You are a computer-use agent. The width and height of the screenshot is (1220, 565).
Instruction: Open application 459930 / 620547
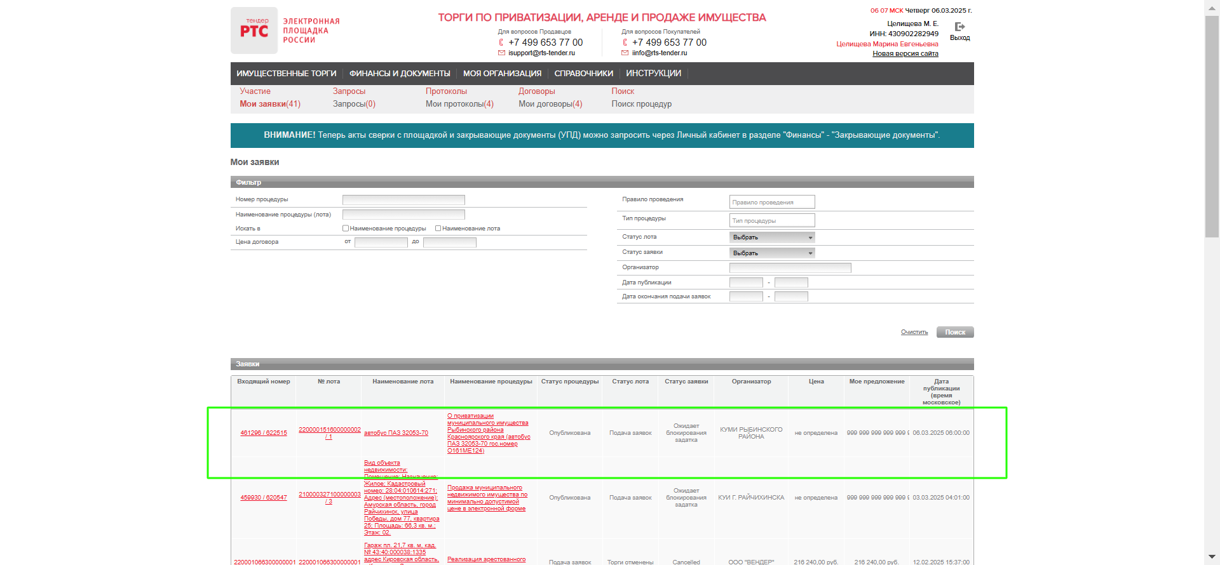(x=264, y=498)
